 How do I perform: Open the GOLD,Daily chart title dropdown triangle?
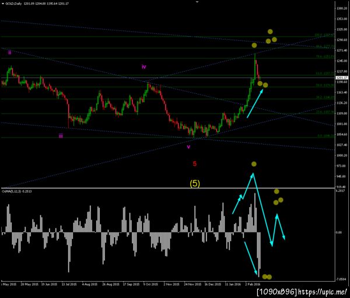click(x=2, y=3)
